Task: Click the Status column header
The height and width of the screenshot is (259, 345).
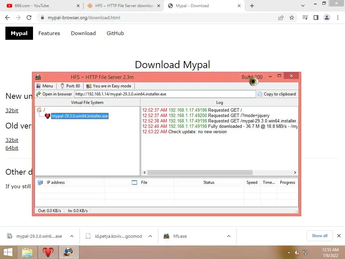Action: (x=209, y=182)
